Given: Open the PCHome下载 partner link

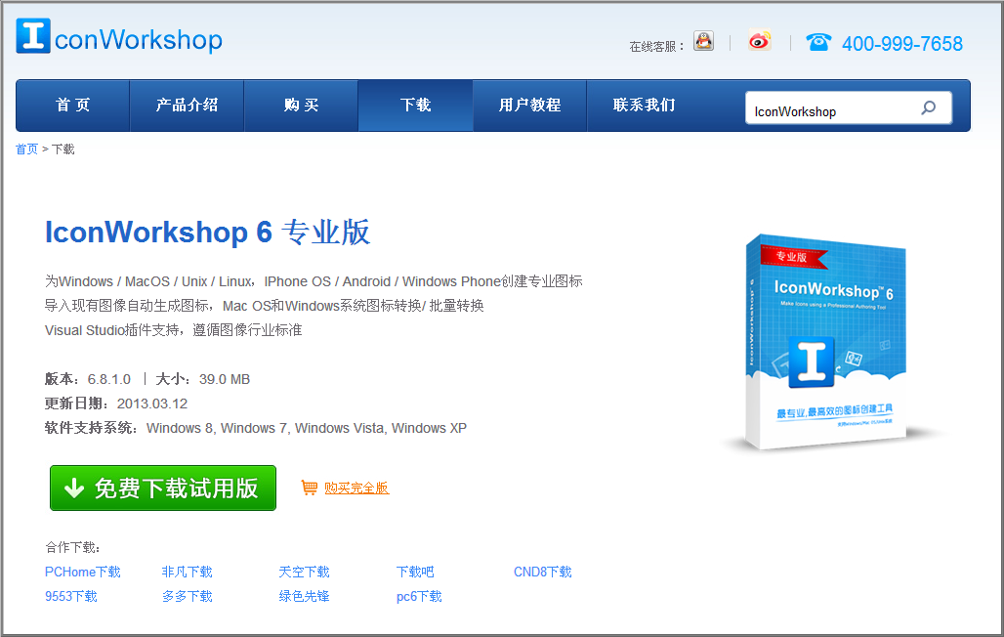Looking at the screenshot, I should coord(83,572).
